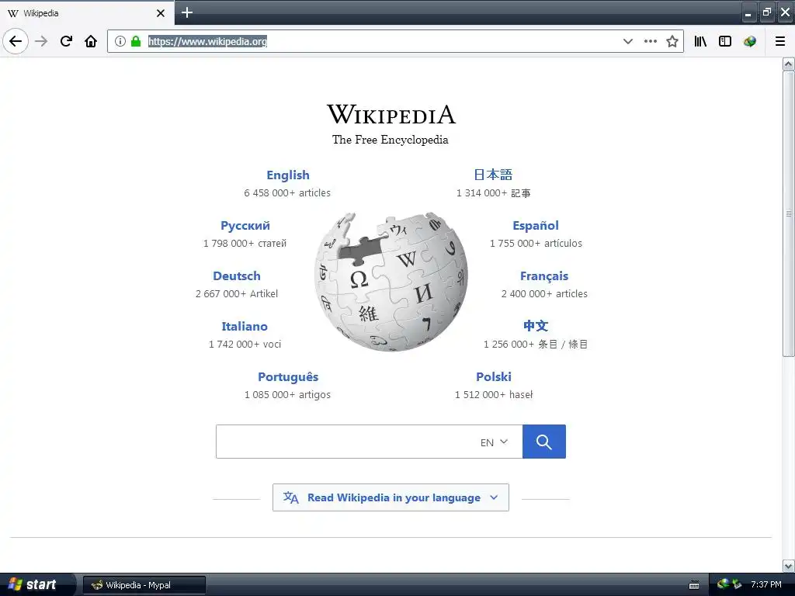The width and height of the screenshot is (795, 596).
Task: Open Español Wikipedia link
Action: (536, 226)
